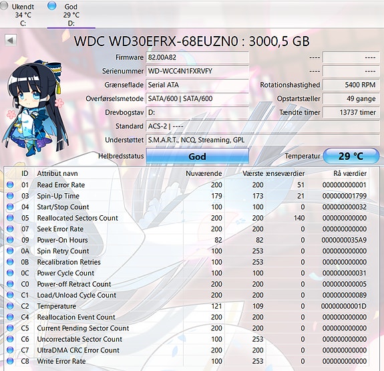Click the 29 °C temperature button
Image resolution: width=384 pixels, height=371 pixels.
(x=351, y=156)
